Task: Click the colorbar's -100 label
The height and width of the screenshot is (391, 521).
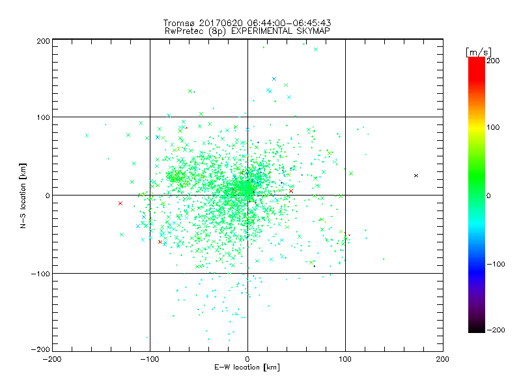Action: pyautogui.click(x=496, y=264)
